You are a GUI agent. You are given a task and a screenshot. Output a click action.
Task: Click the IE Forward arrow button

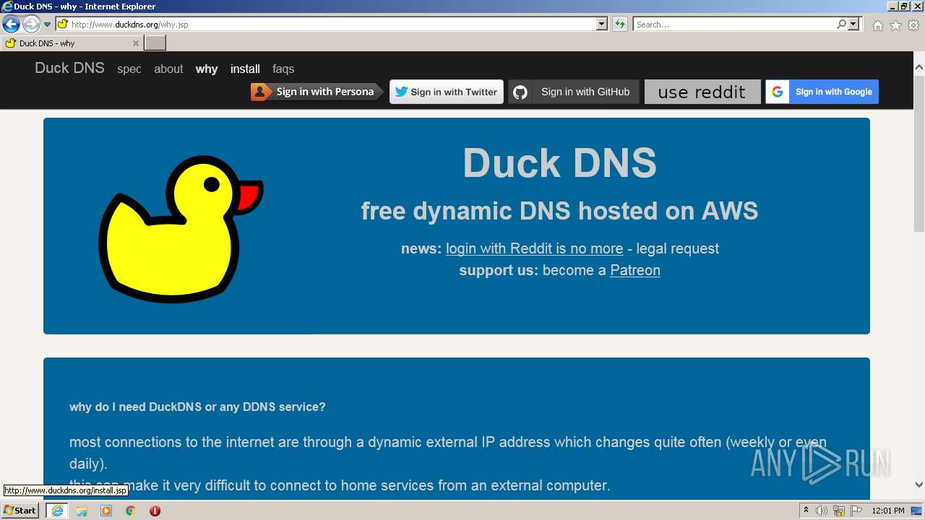click(31, 25)
